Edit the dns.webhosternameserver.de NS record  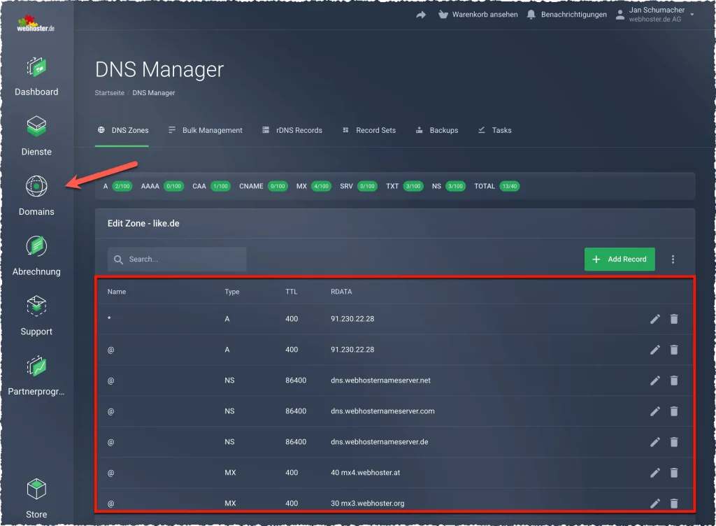pyautogui.click(x=654, y=442)
